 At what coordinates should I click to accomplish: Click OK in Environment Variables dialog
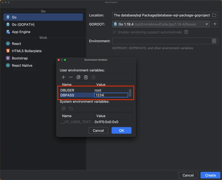click(x=122, y=130)
